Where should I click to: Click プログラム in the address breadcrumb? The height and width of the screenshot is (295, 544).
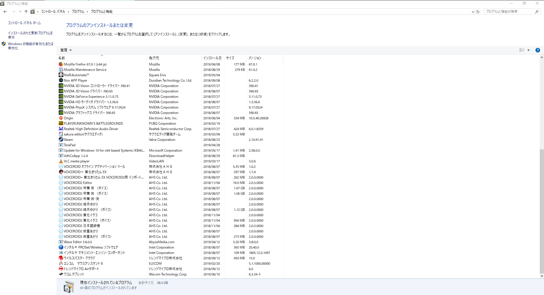coord(78,12)
